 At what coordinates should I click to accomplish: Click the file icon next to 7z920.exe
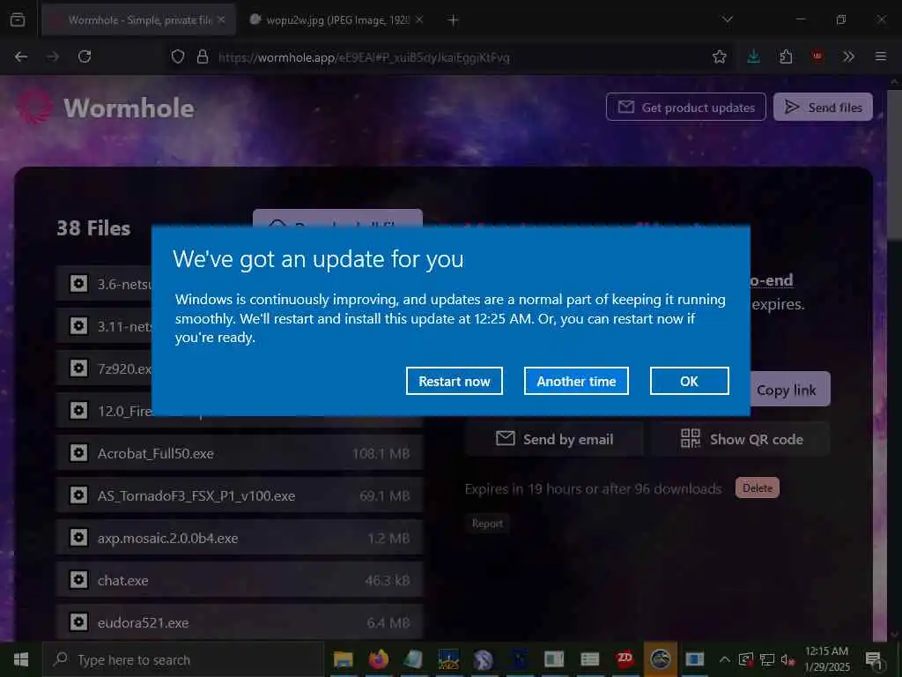(x=78, y=368)
